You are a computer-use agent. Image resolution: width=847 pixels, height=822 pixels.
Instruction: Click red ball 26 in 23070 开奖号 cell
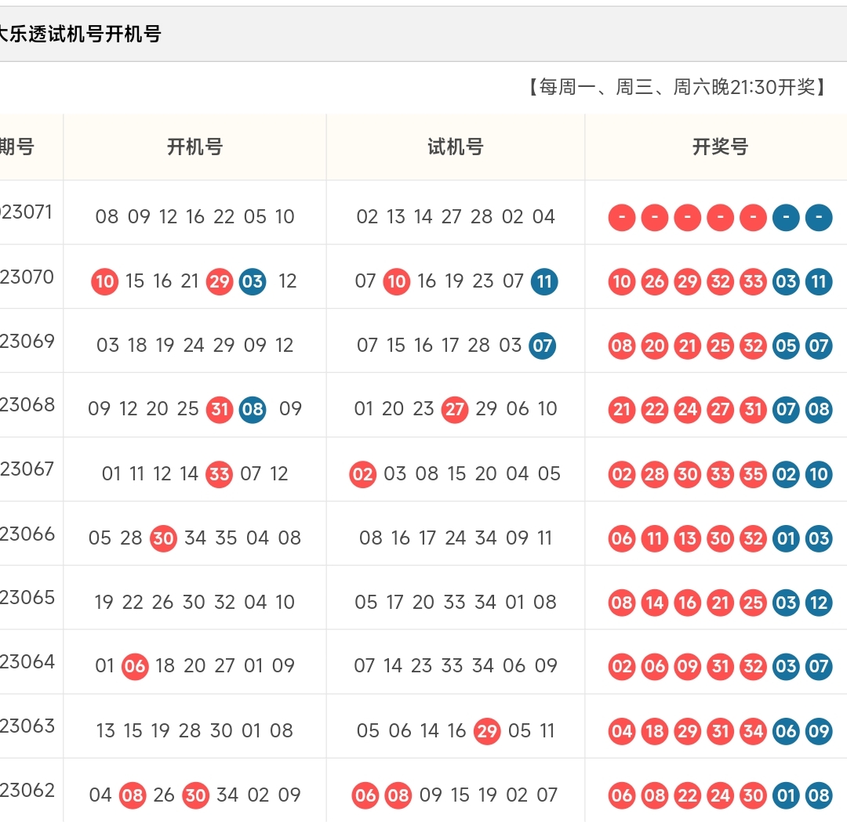pos(655,281)
